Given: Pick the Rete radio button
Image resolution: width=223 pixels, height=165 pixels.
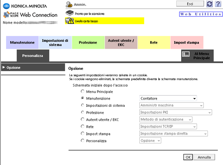Looking at the screenshot, I should 82,126.
